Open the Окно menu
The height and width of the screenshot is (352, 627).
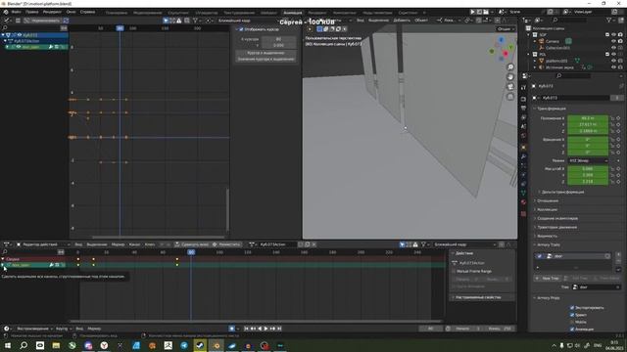pos(72,12)
